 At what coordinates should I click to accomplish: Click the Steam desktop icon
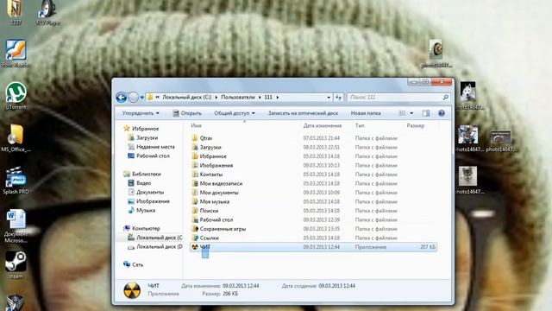tap(16, 262)
